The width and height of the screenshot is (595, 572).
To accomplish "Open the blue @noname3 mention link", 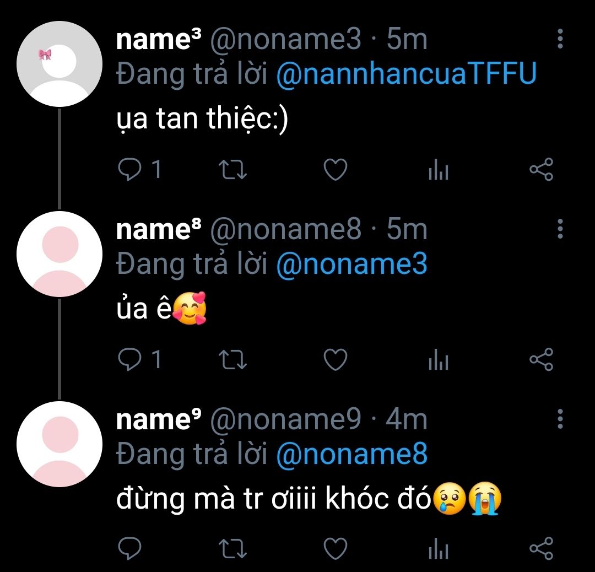I will [351, 265].
